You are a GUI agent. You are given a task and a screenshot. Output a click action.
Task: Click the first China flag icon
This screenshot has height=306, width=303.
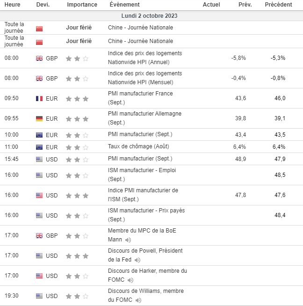(39, 28)
